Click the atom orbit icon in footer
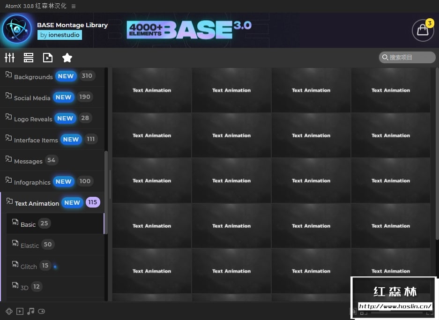 click(9, 311)
